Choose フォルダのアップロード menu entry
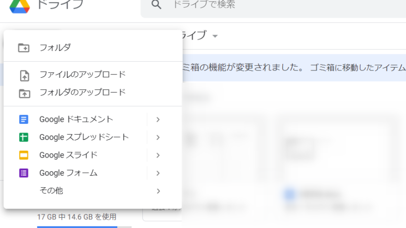This screenshot has height=228, width=406. tap(82, 92)
